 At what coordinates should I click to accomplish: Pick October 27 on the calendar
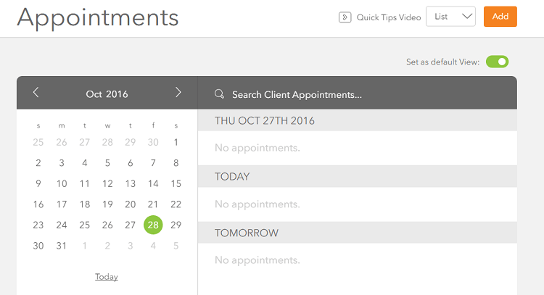[130, 225]
